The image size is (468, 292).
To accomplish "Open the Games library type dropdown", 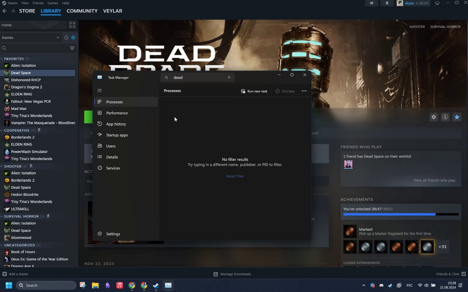I will (31, 38).
